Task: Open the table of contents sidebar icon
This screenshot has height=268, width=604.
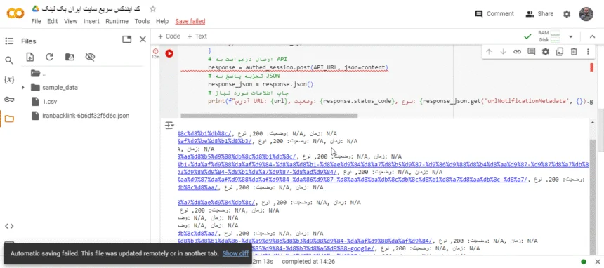Action: click(9, 41)
